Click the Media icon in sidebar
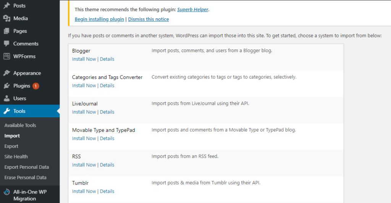This screenshot has width=391, height=203. click(7, 18)
